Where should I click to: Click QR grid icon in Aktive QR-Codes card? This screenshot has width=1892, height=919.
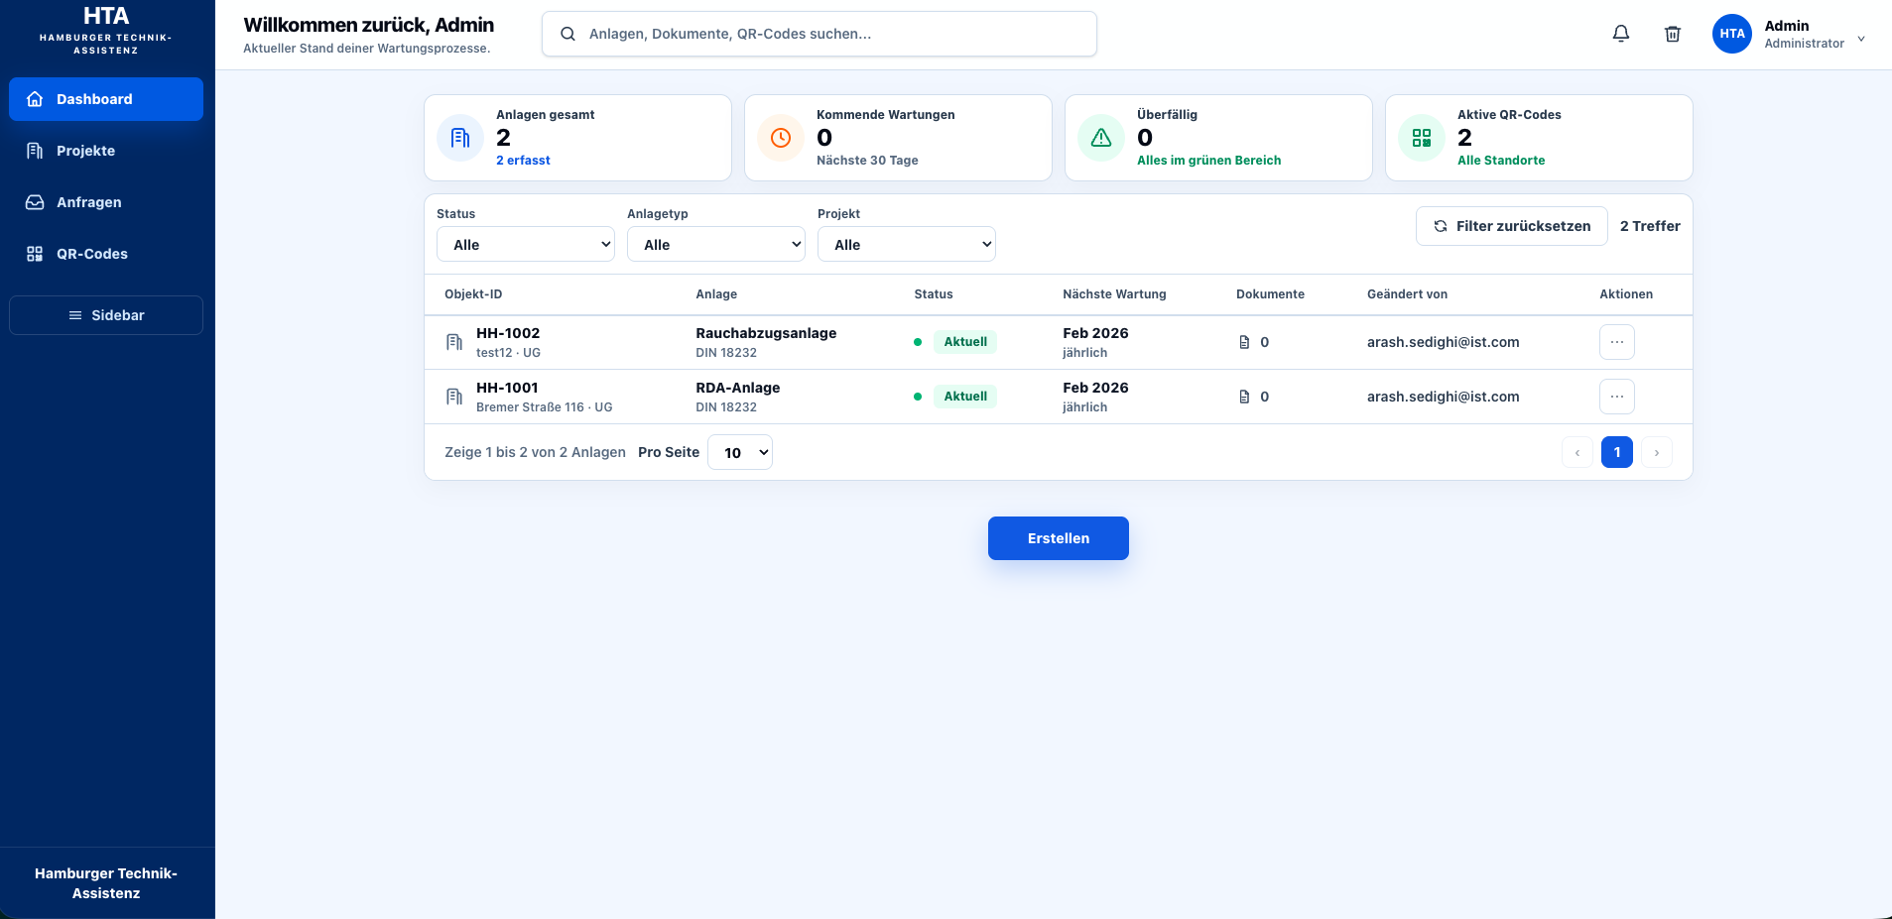pos(1422,138)
